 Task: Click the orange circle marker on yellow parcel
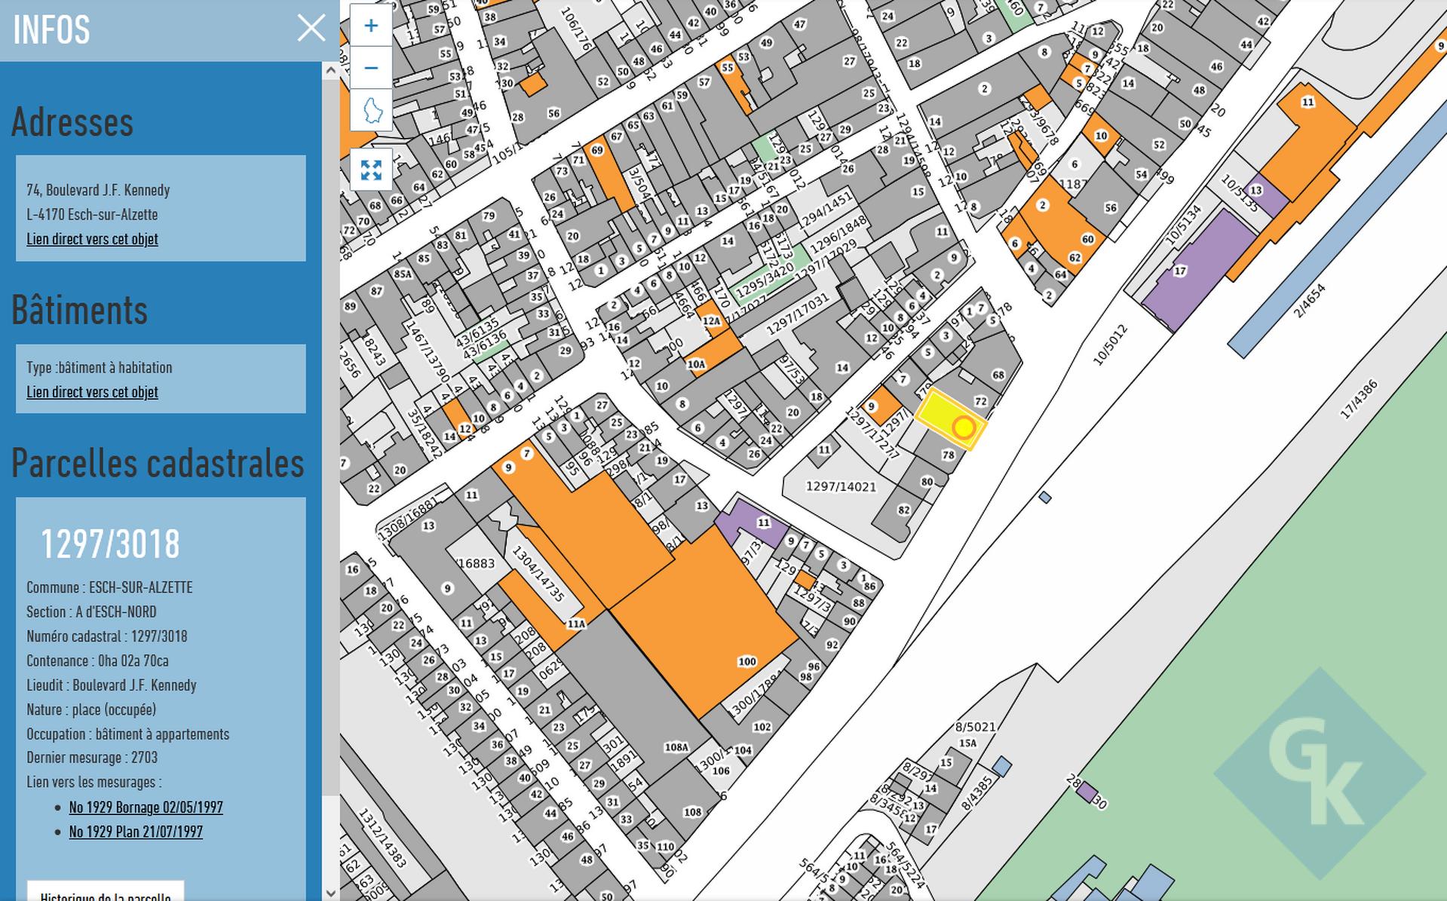(x=963, y=428)
